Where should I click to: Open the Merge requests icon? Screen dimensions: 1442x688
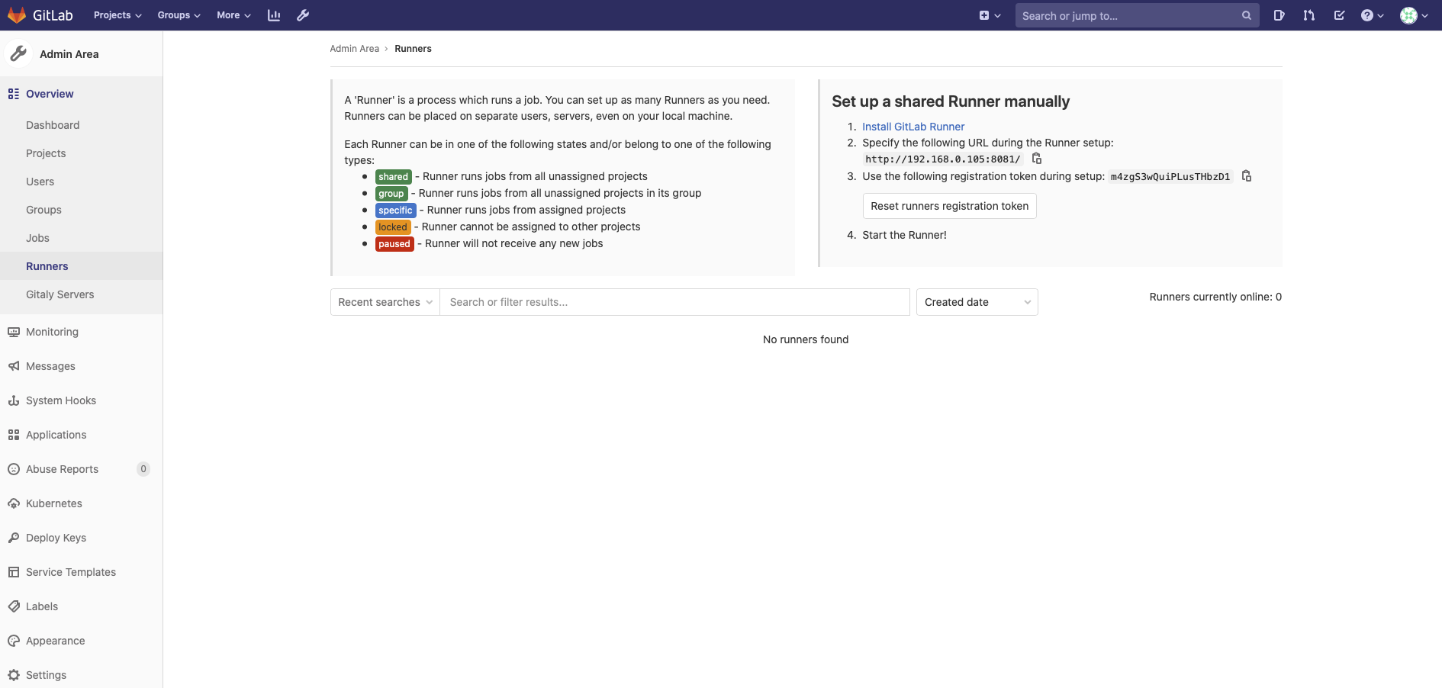tap(1309, 15)
